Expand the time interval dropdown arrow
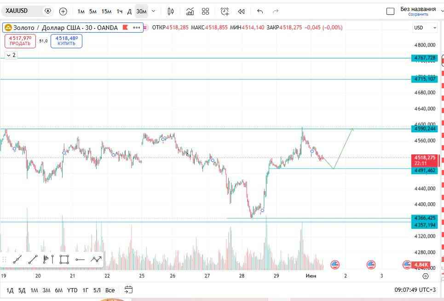This screenshot has height=301, width=444. pyautogui.click(x=154, y=11)
